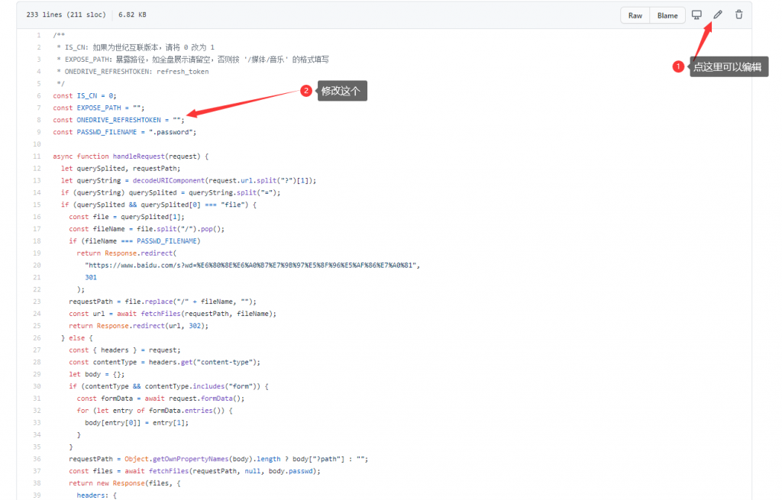Click the 'let querySplited, requestPath;' line
This screenshot has height=500, width=782.
pos(121,169)
